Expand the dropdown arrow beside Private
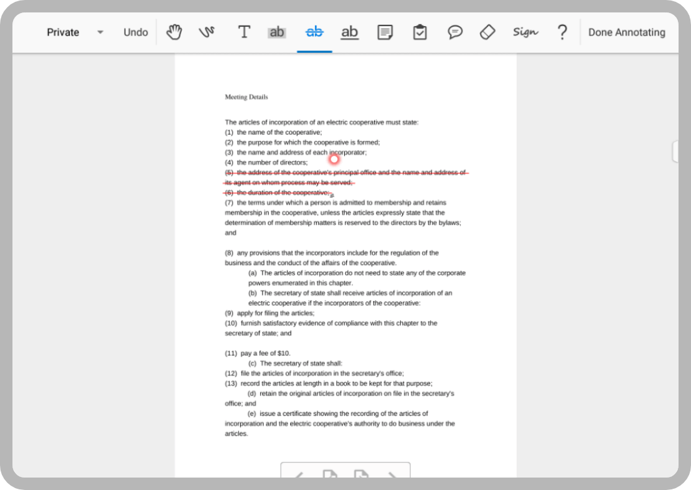The width and height of the screenshot is (691, 490). click(100, 32)
